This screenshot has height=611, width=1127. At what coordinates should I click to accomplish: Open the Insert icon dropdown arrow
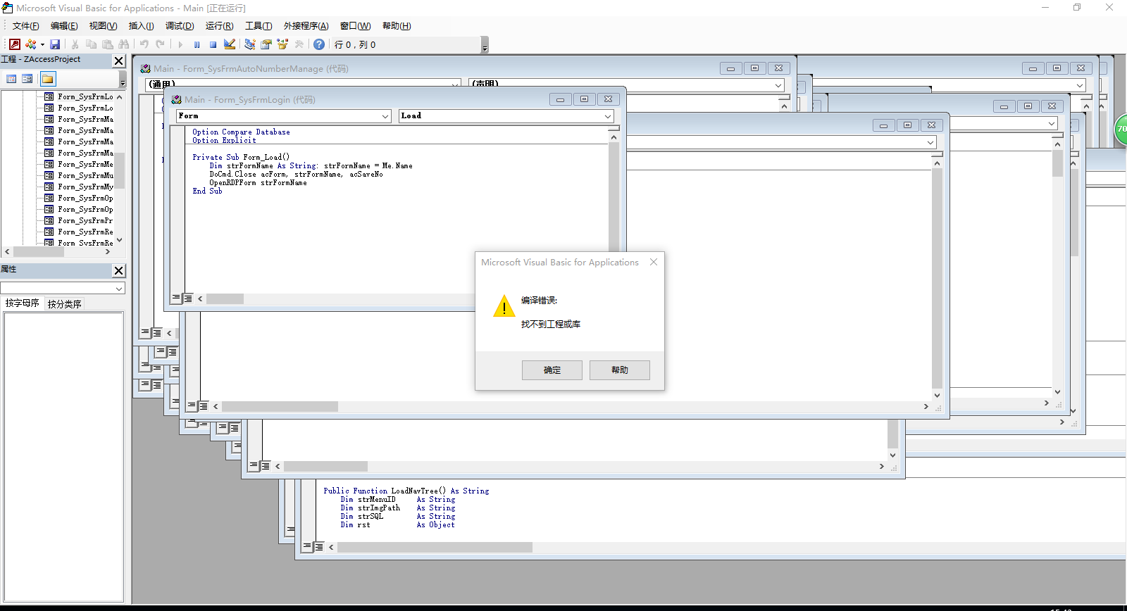pyautogui.click(x=42, y=44)
